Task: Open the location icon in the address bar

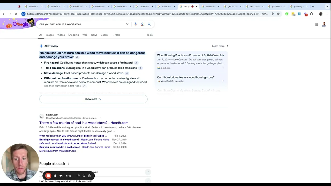Action: (273, 14)
